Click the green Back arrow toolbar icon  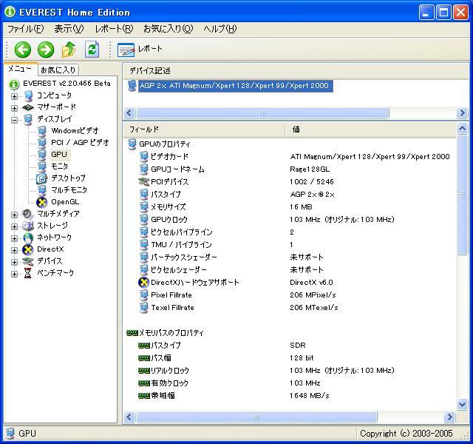point(23,50)
